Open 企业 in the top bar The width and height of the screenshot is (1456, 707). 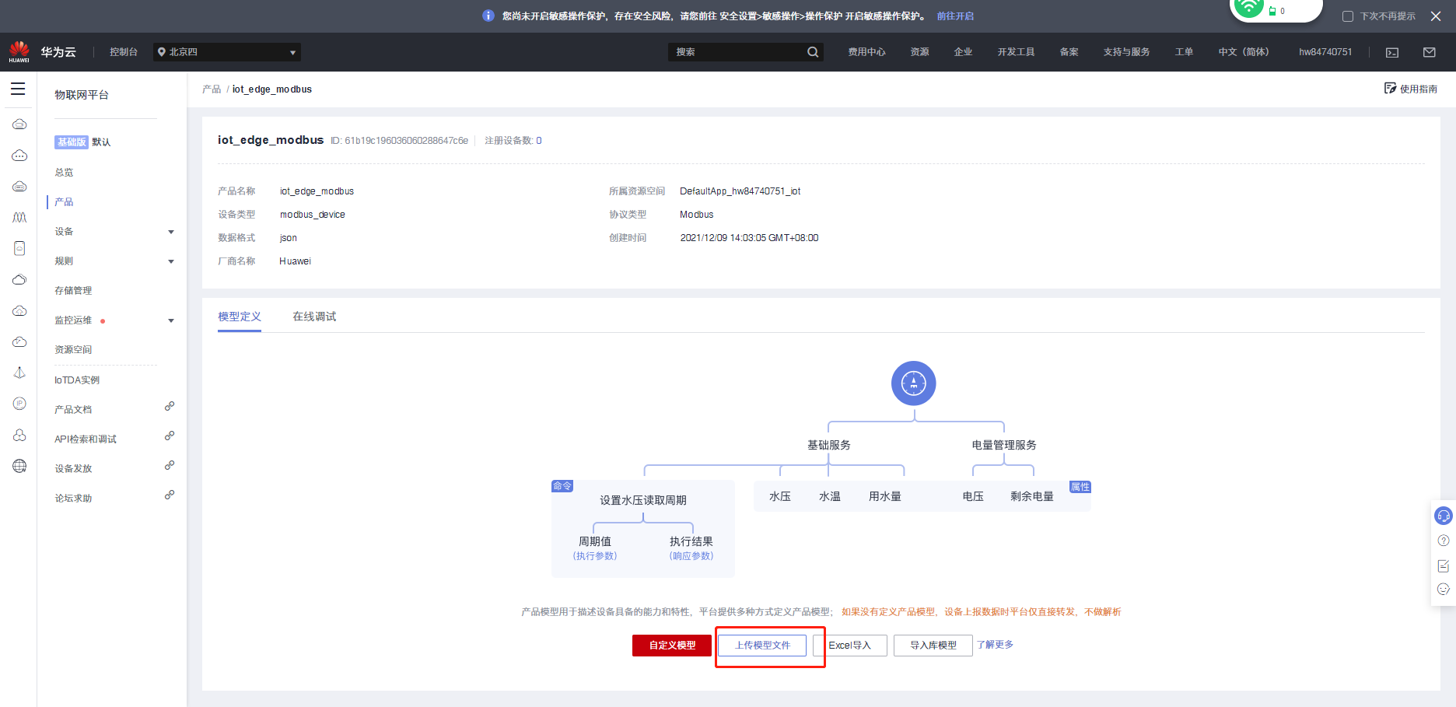click(x=963, y=52)
